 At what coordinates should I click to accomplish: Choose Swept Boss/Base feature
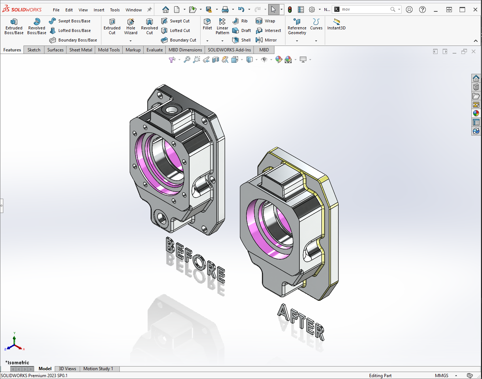tap(70, 21)
